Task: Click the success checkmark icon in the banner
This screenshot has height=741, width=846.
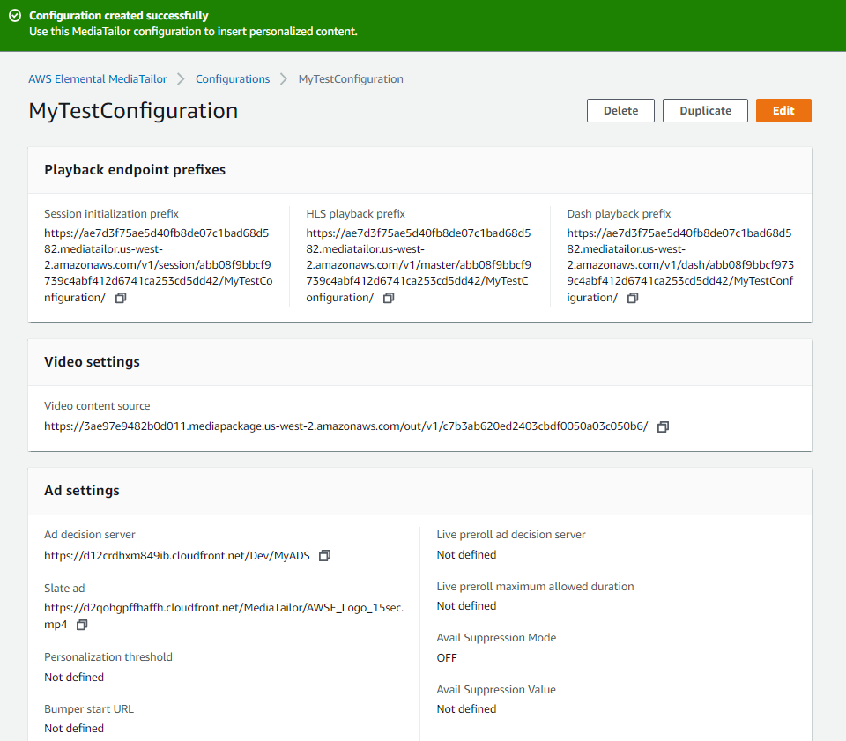Action: point(15,16)
